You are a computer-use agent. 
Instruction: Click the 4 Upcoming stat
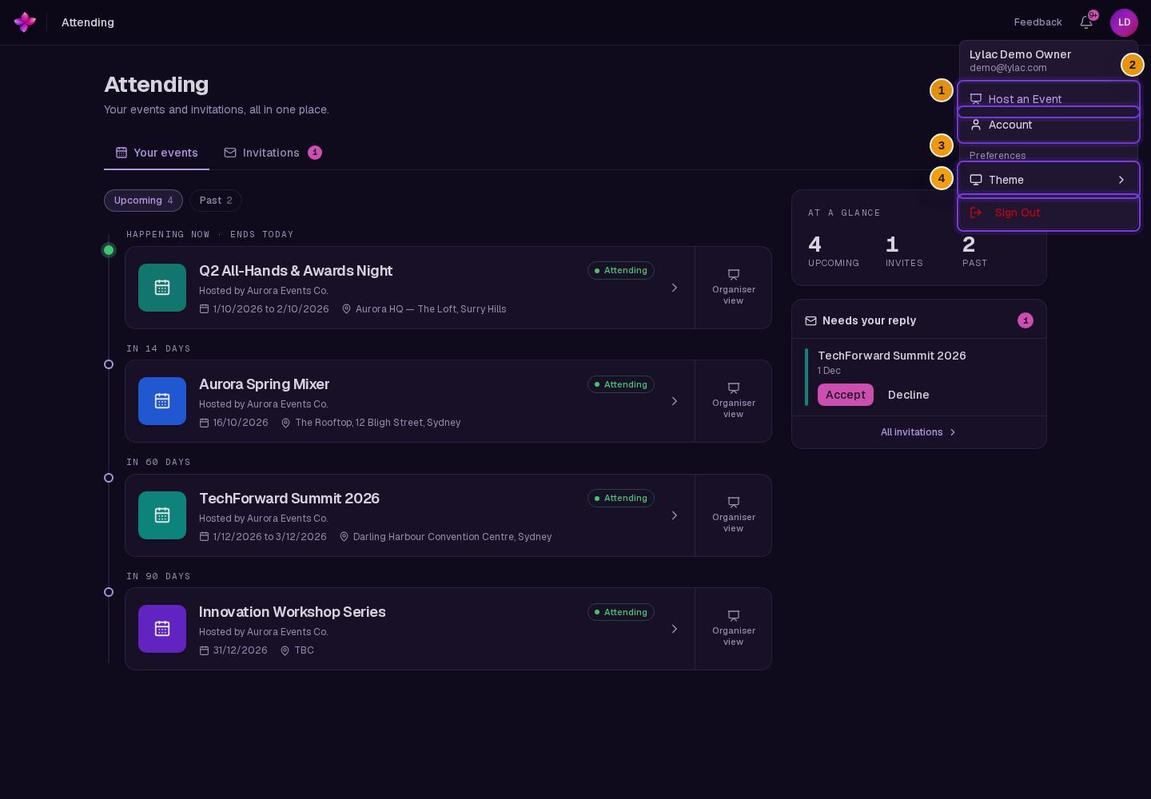[834, 250]
